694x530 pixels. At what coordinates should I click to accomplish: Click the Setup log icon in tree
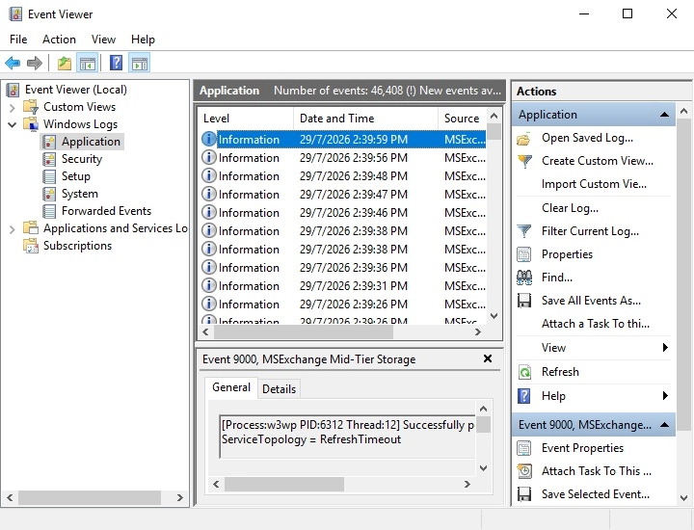coord(49,176)
